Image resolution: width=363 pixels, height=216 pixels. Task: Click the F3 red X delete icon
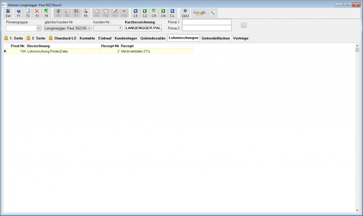pos(37,13)
